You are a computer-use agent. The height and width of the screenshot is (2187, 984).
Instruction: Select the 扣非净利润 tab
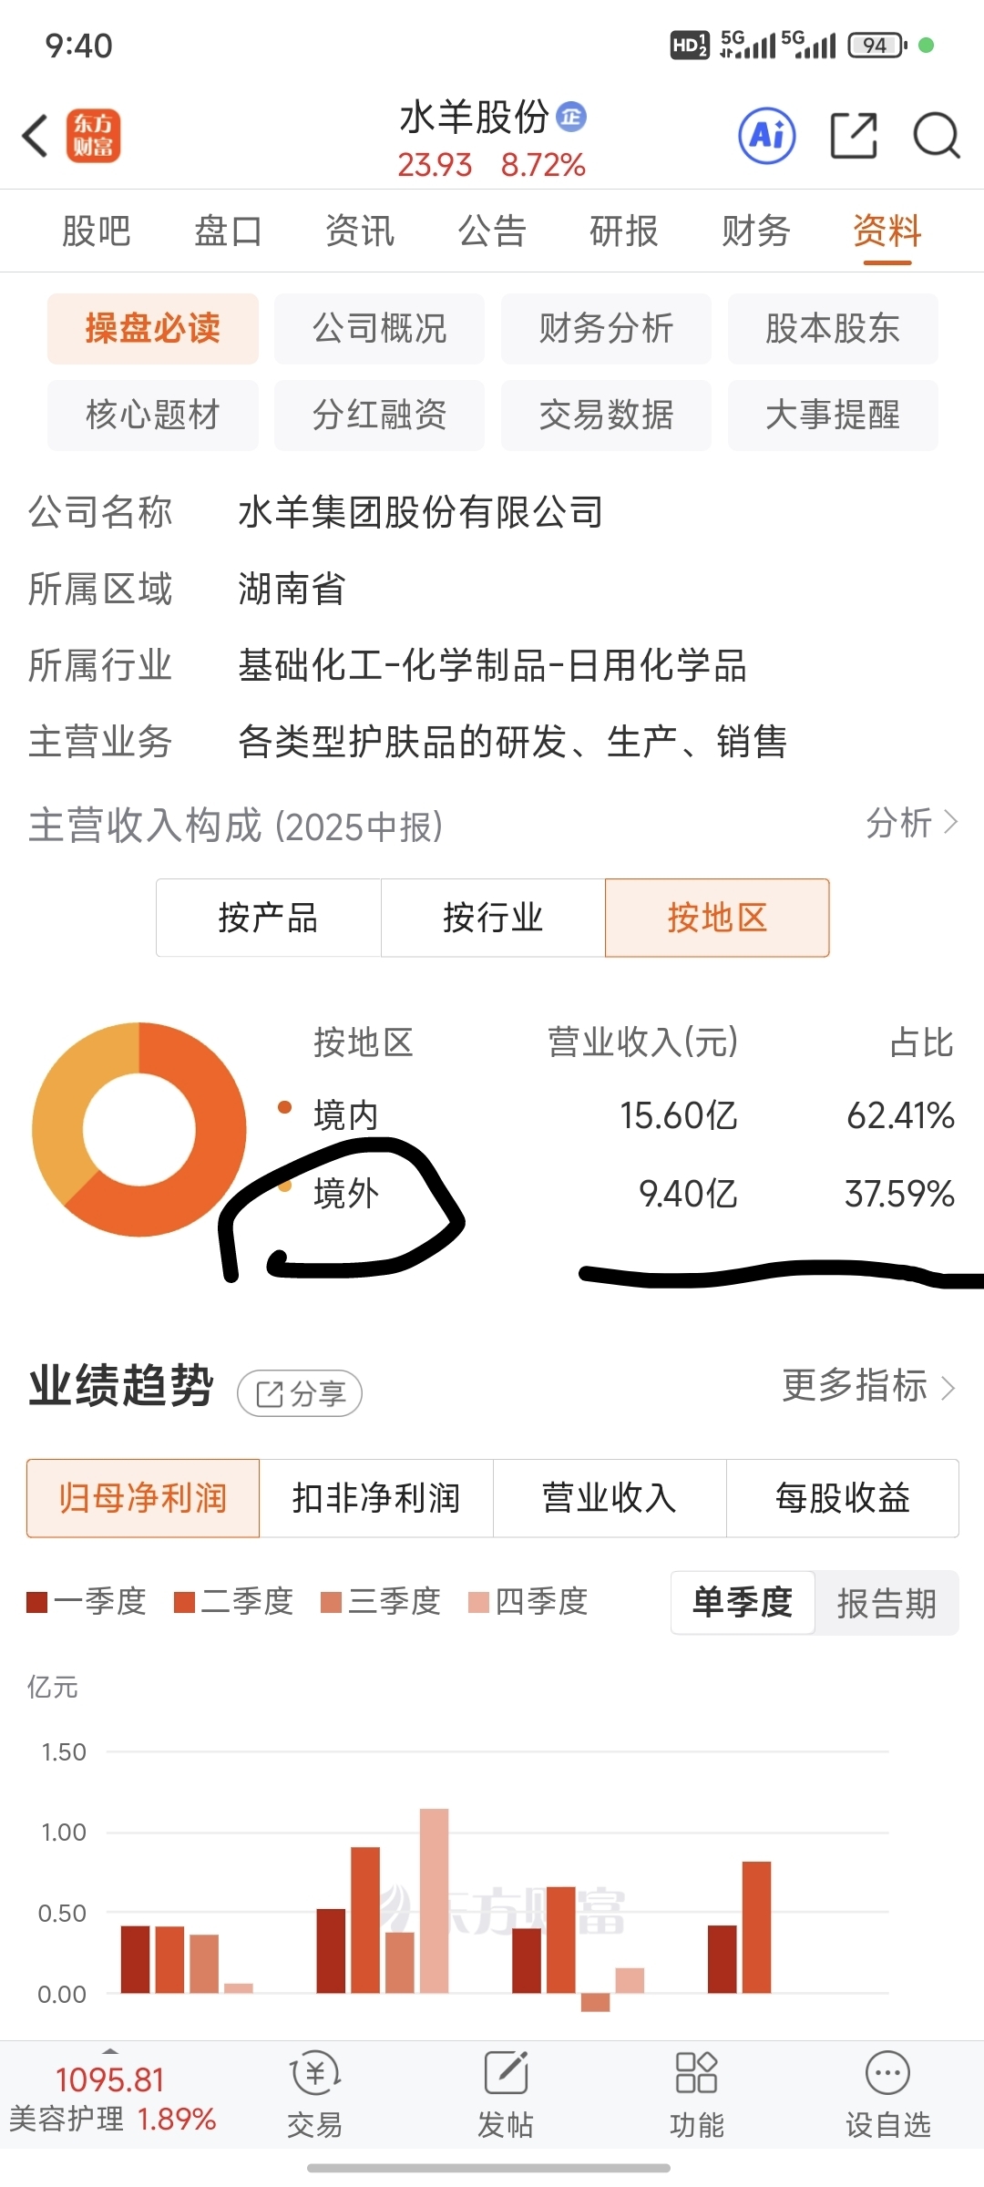tap(376, 1498)
